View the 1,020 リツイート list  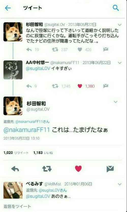tap(16, 153)
